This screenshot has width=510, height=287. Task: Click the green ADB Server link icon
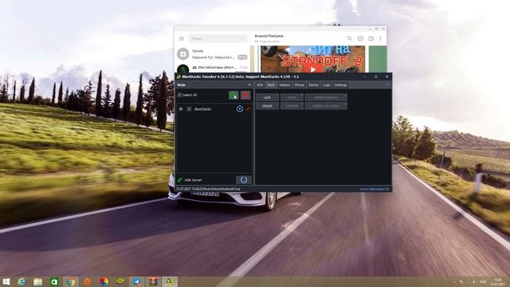180,180
